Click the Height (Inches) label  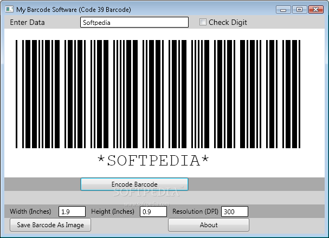113,211
